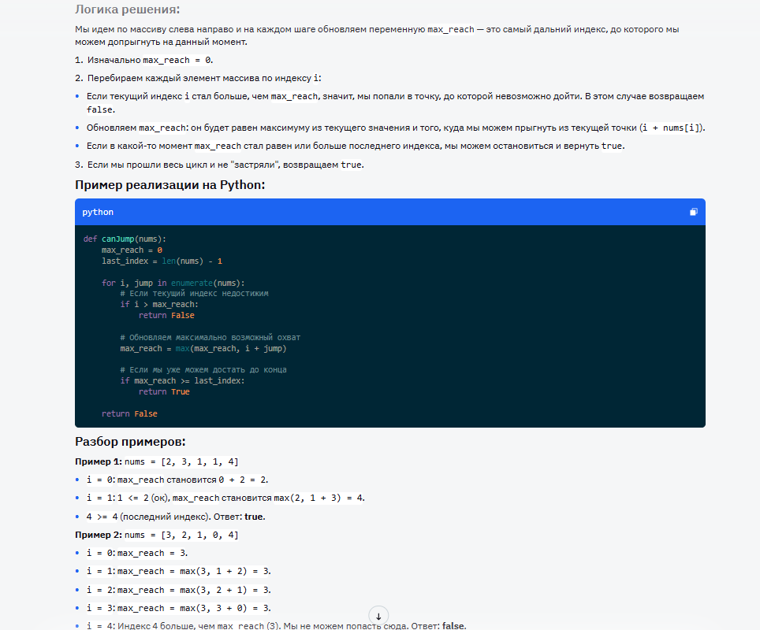This screenshot has width=760, height=630.
Task: Click the 'return False' line under the if-check
Action: coord(166,315)
